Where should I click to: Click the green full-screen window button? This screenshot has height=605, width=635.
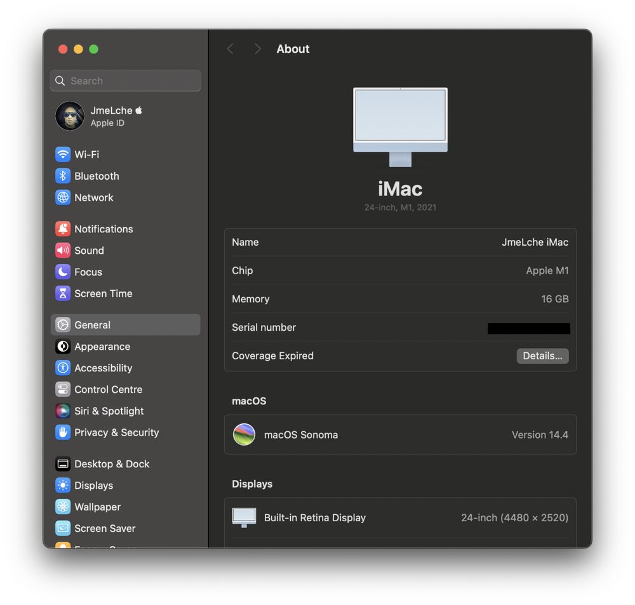(93, 49)
